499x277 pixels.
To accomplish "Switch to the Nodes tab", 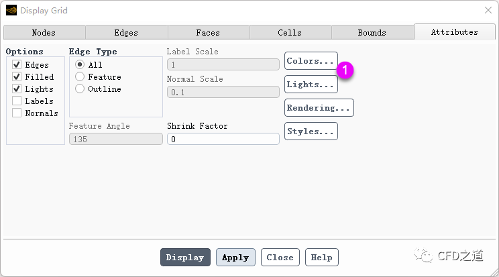I will click(x=44, y=32).
